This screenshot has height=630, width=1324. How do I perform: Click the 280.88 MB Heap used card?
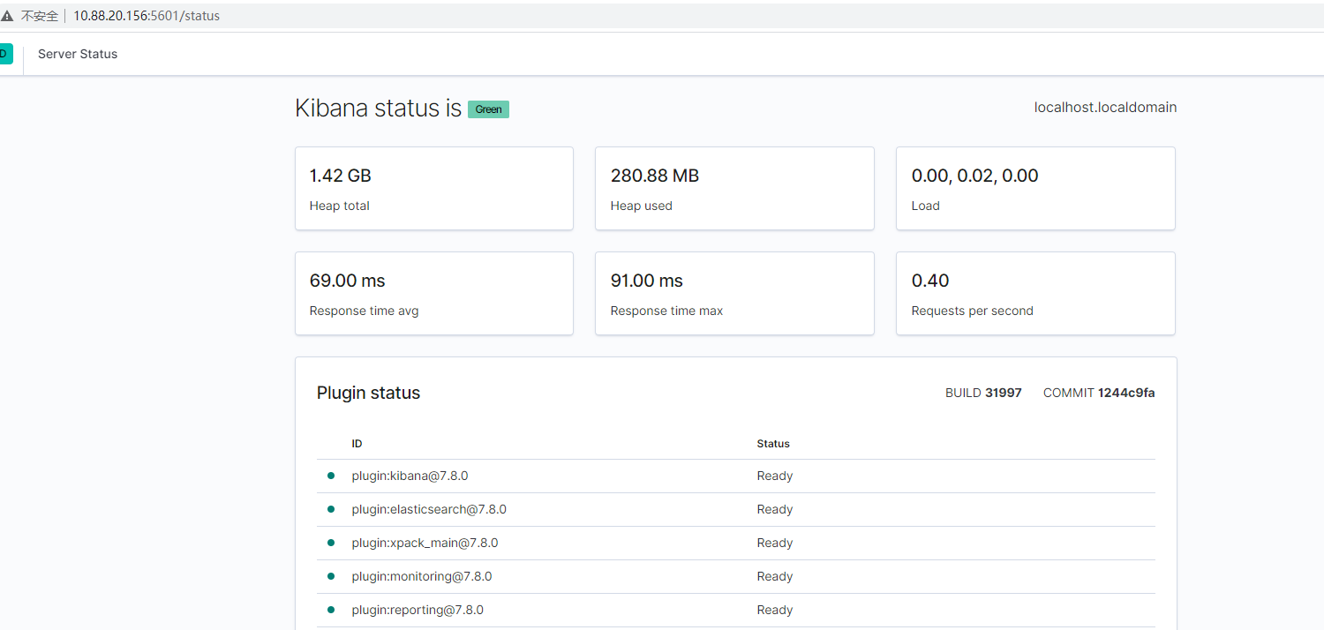coord(734,188)
